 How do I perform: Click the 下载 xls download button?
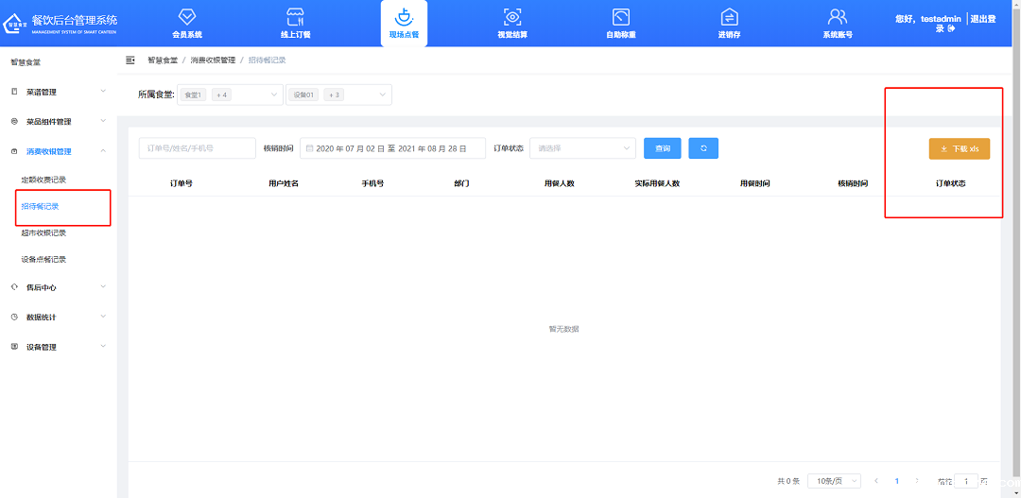[x=959, y=149]
